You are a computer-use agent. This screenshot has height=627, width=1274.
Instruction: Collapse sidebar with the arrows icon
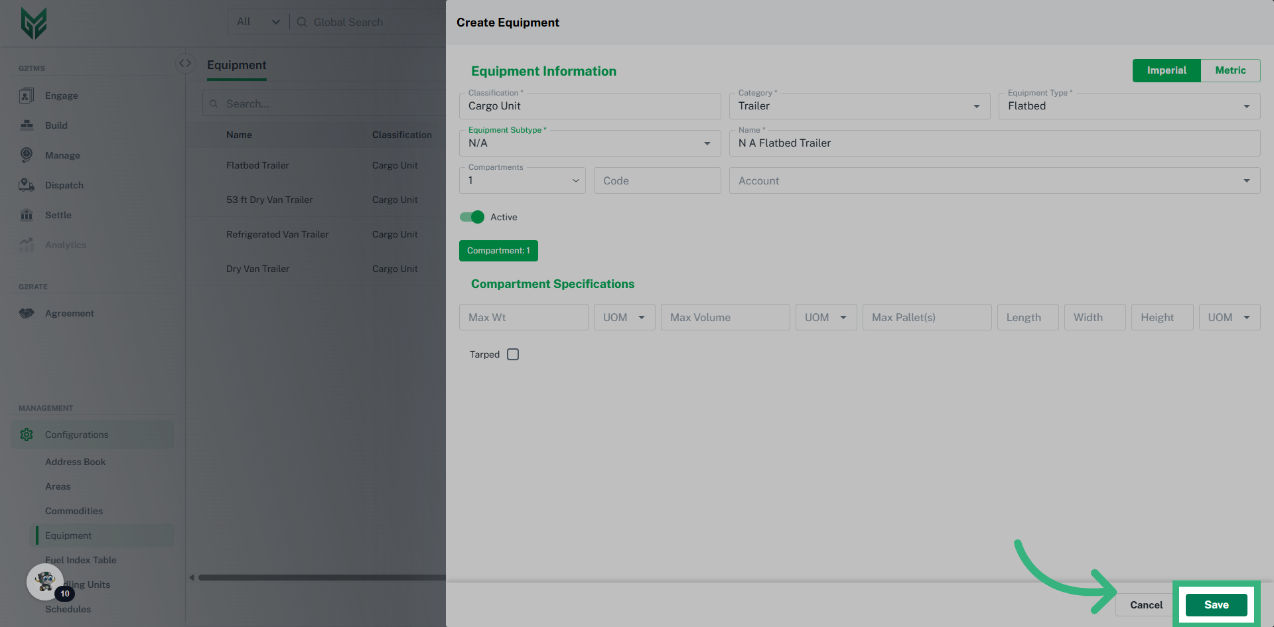(x=185, y=63)
